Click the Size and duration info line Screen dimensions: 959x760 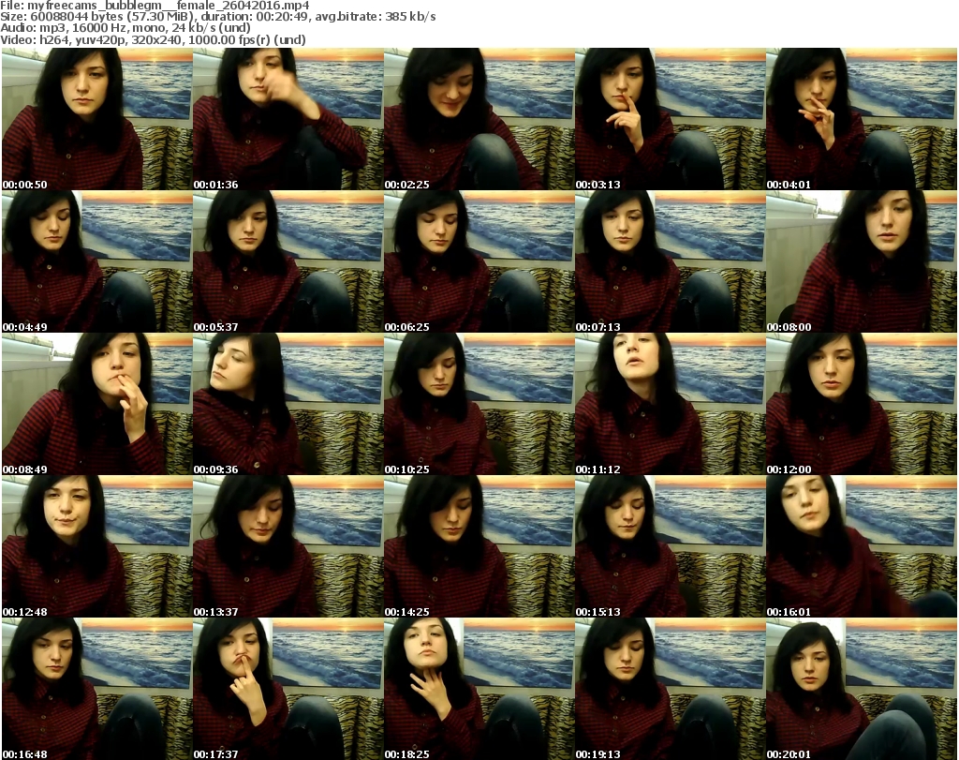click(217, 17)
